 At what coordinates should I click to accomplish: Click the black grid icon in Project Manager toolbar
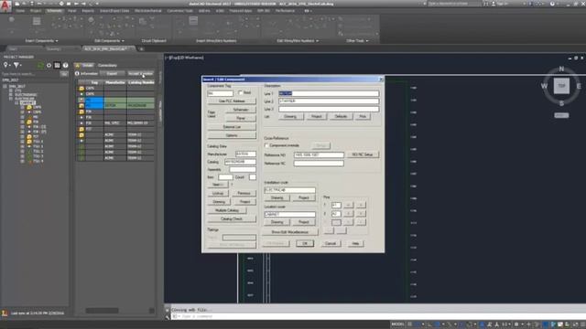pyautogui.click(x=57, y=65)
